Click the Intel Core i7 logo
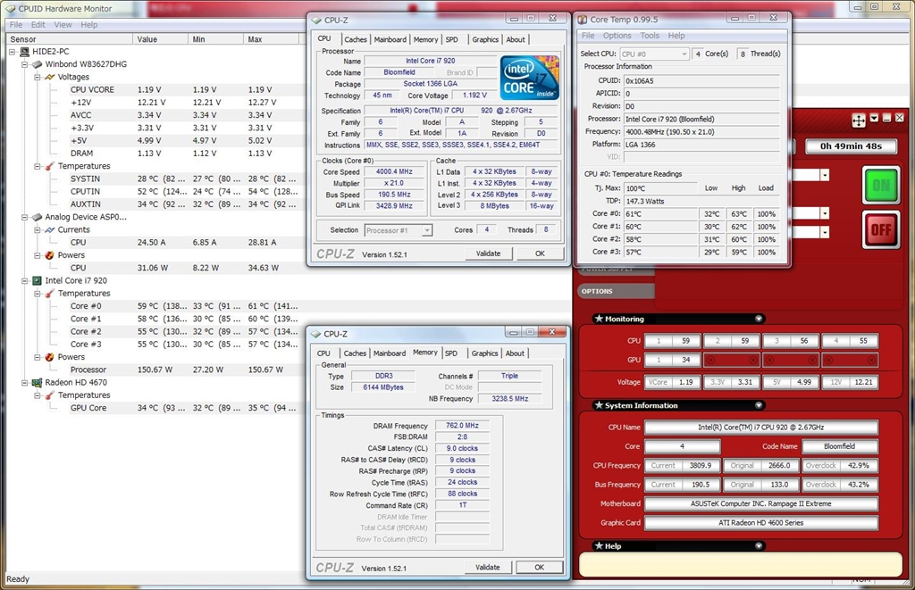915x590 pixels. pyautogui.click(x=529, y=78)
